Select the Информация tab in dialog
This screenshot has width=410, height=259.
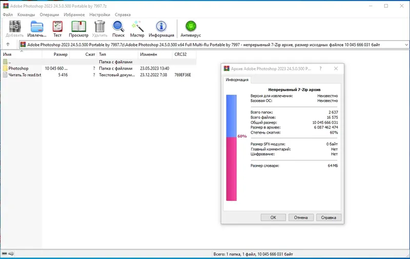point(237,80)
